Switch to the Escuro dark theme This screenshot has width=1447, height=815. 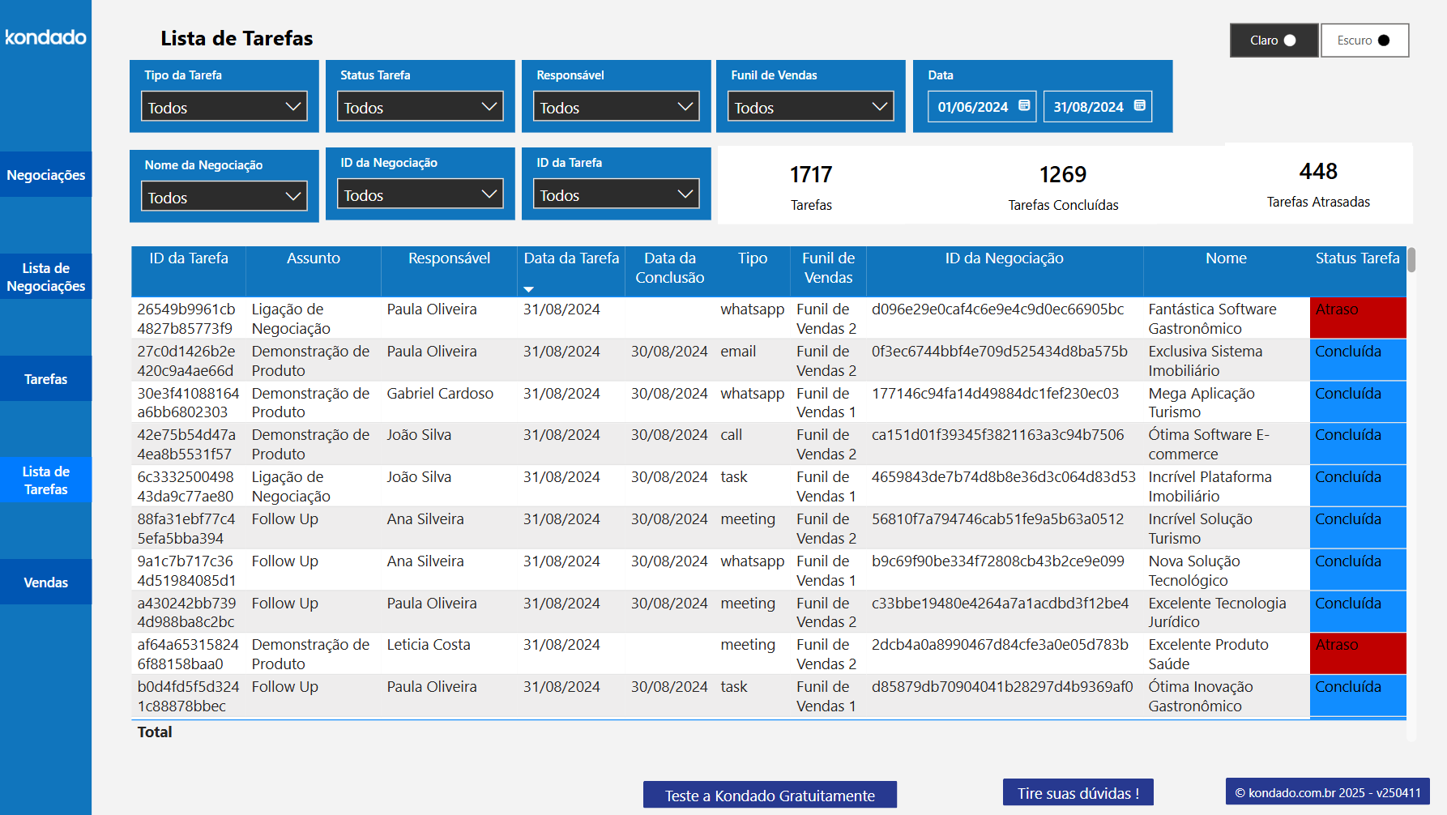1364,40
